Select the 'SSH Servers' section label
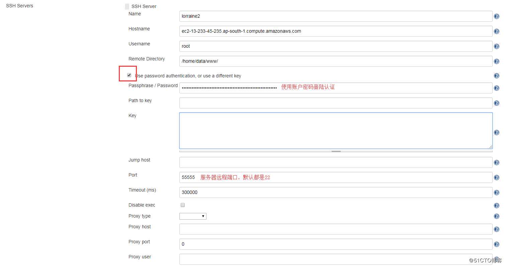 pos(19,6)
